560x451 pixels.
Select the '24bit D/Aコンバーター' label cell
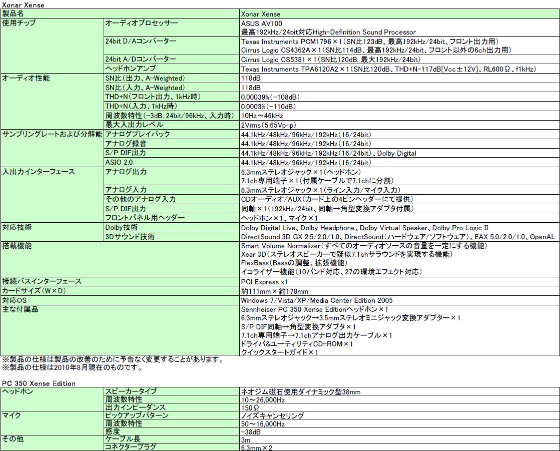tap(172, 46)
